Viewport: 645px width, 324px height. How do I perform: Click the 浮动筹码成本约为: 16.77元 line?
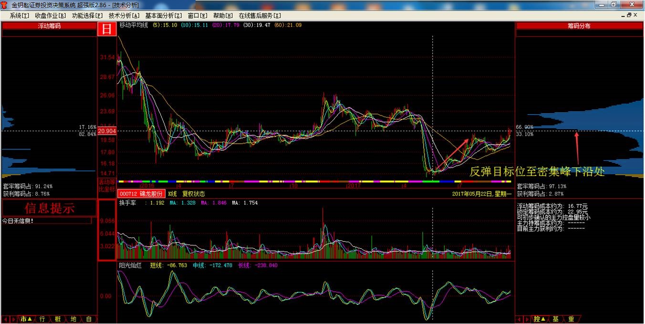(x=552, y=206)
